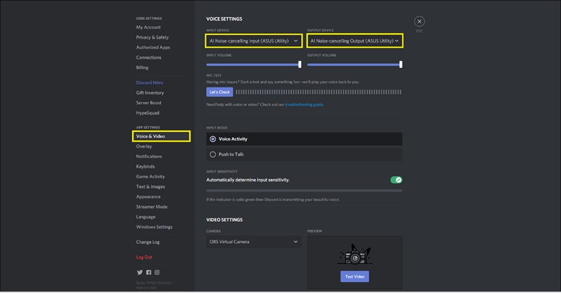
Task: Click the camera preview illustration
Action: (355, 255)
